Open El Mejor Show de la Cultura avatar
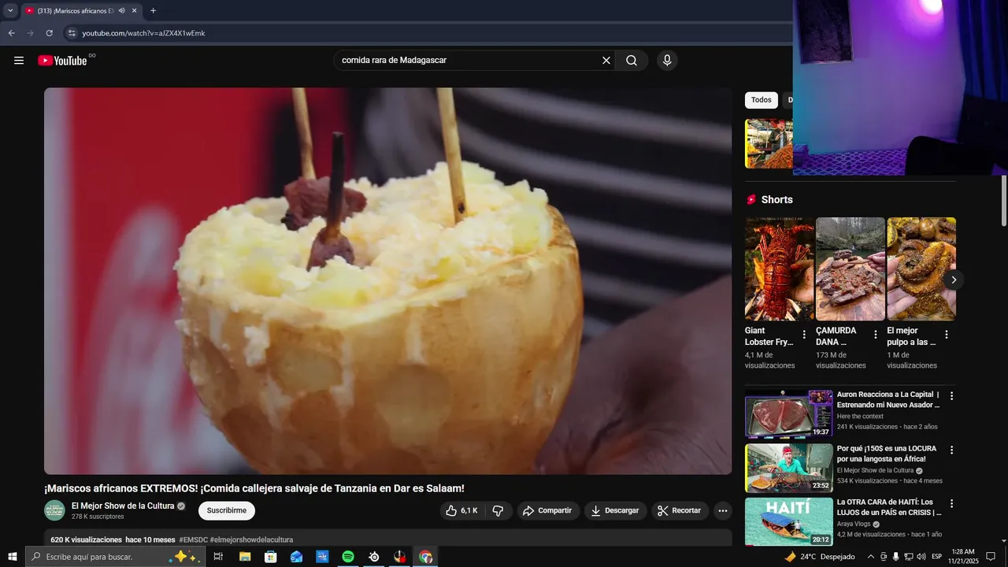Image resolution: width=1008 pixels, height=567 pixels. [x=54, y=510]
